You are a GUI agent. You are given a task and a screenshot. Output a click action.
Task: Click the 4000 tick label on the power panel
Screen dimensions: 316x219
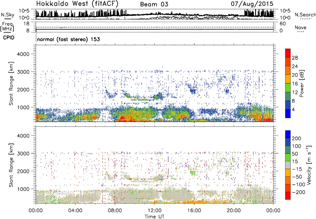point(23,54)
